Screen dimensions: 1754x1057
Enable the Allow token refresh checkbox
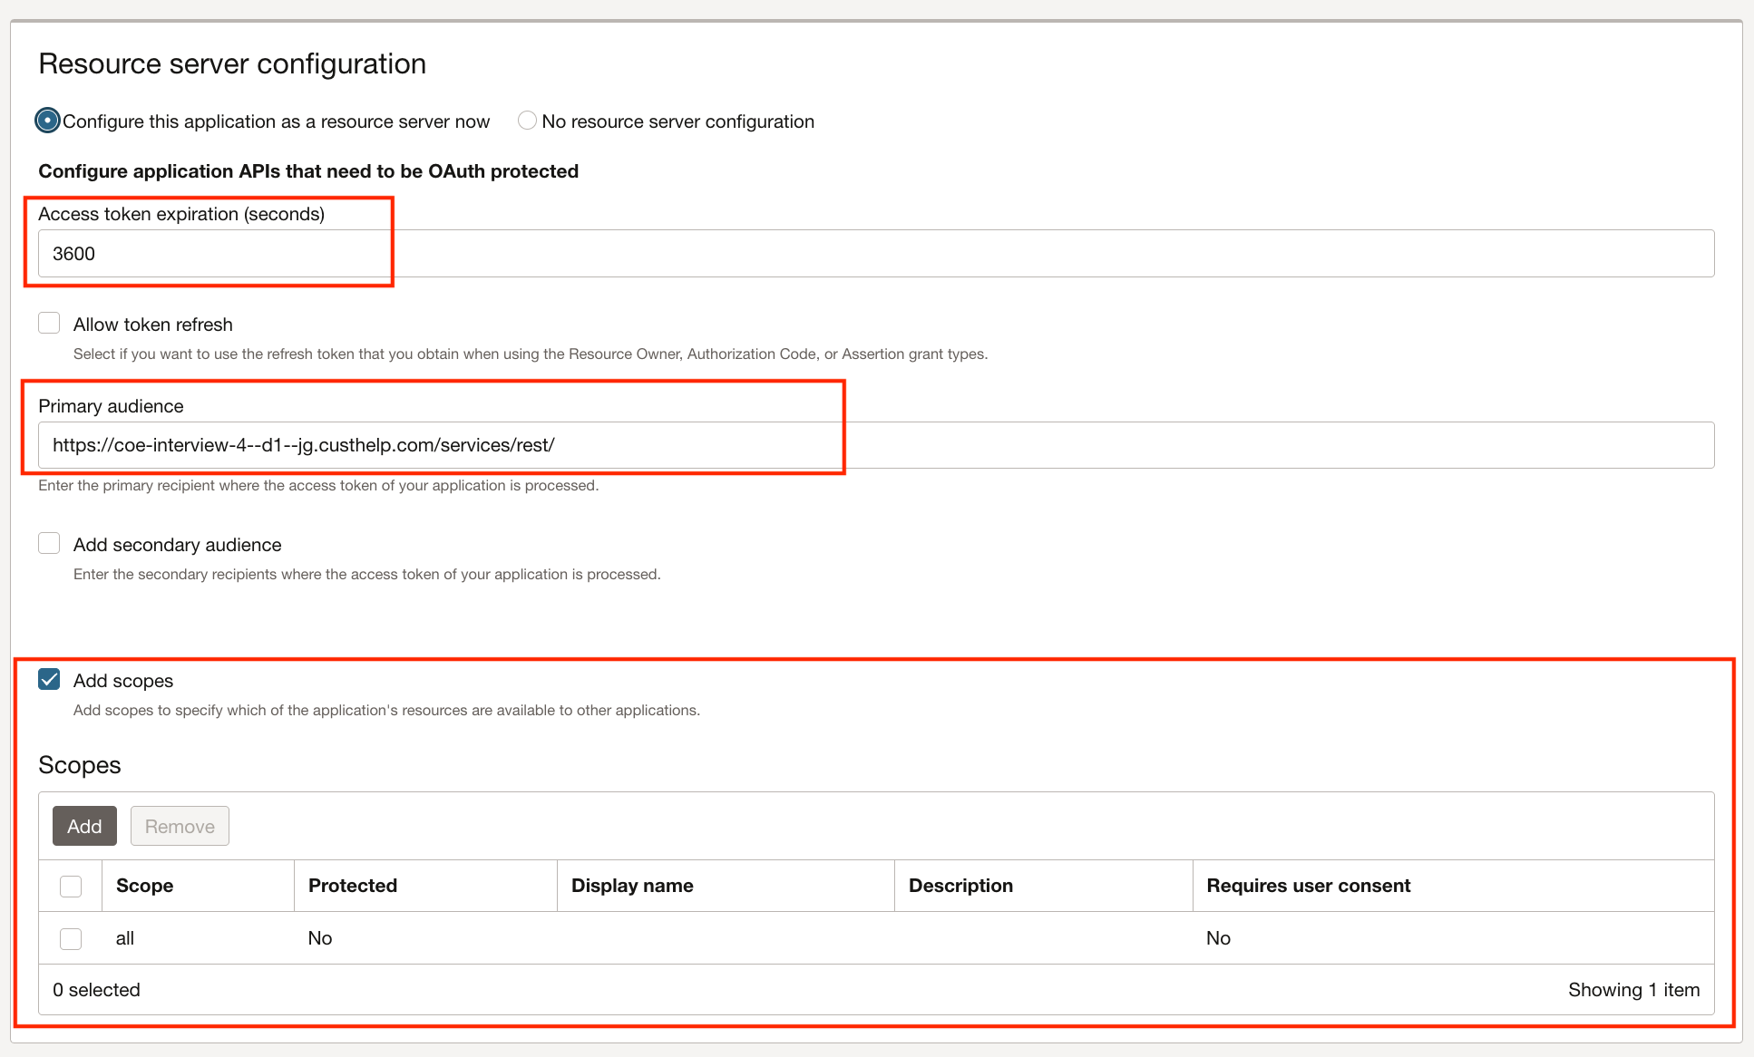[49, 322]
